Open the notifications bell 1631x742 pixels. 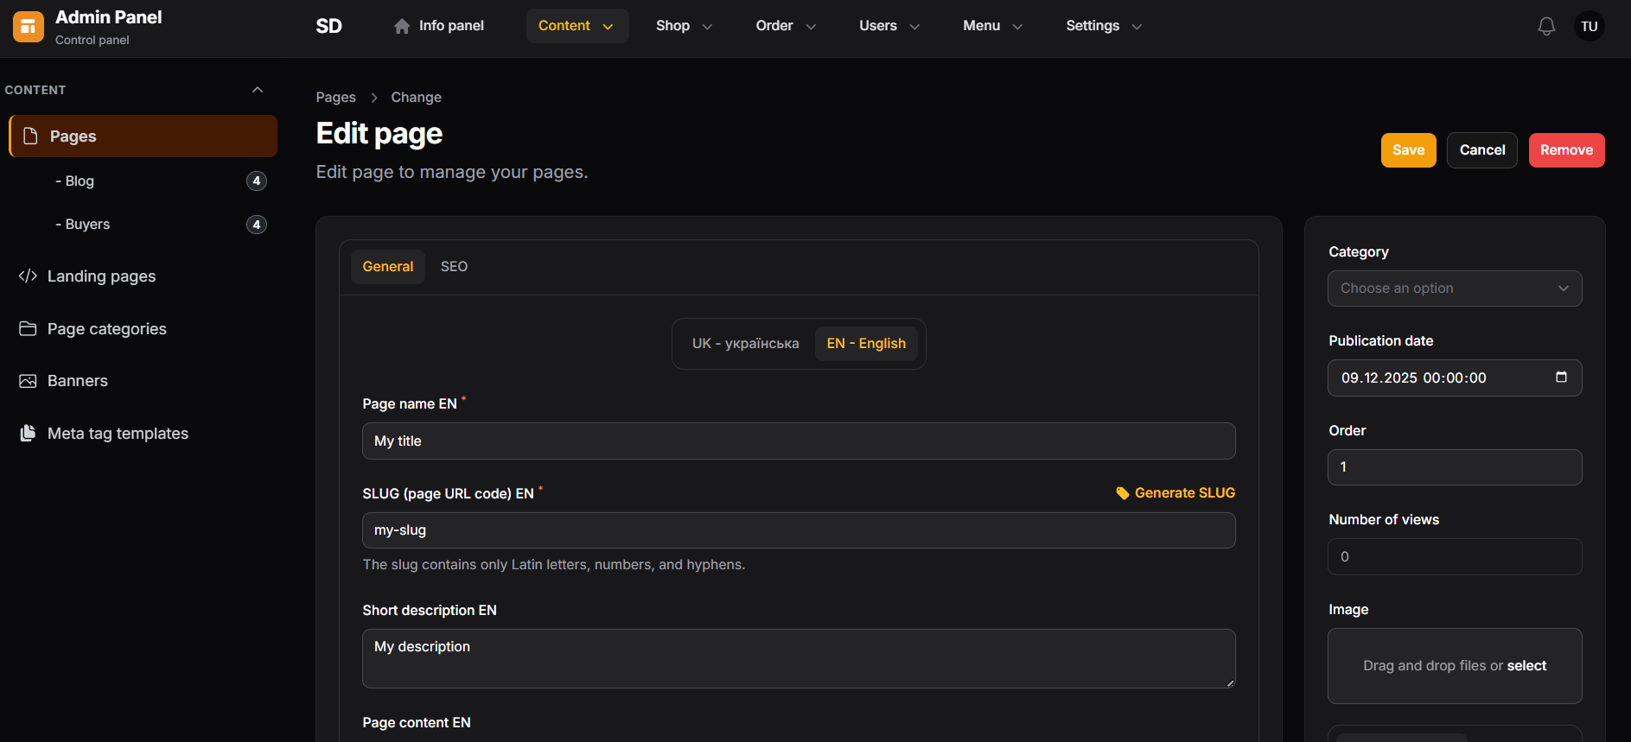1546,27
